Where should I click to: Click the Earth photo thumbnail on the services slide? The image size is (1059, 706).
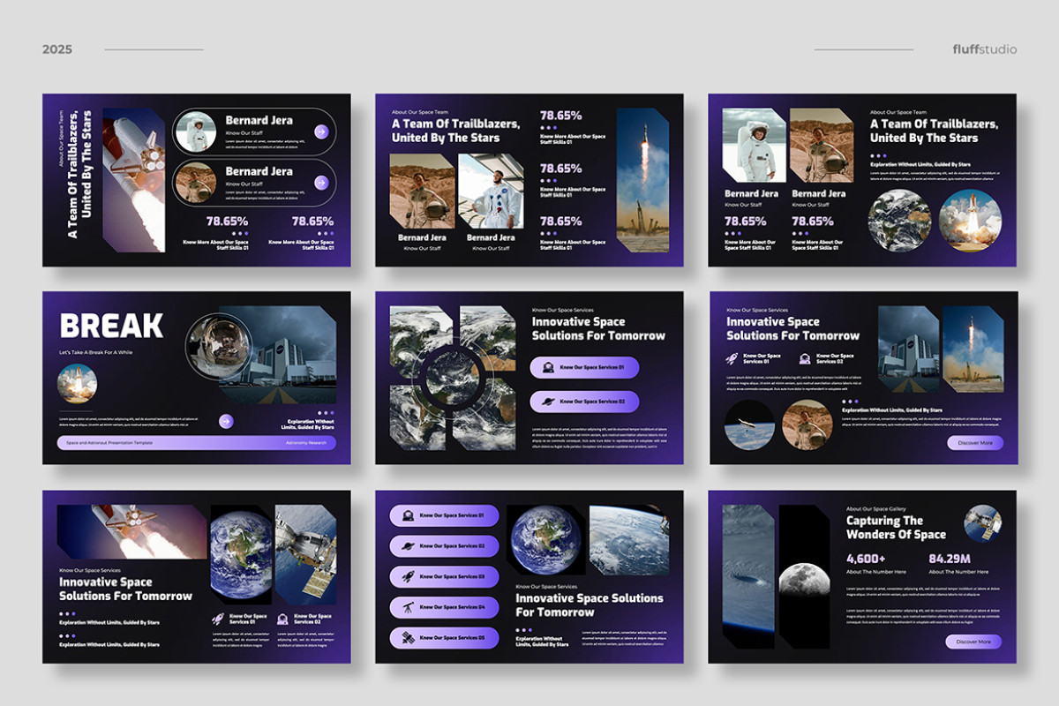tap(545, 539)
